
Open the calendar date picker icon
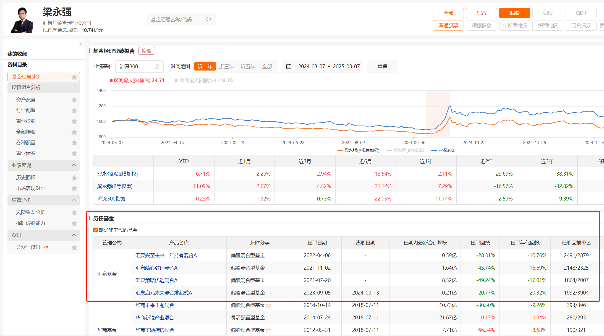pyautogui.click(x=289, y=66)
